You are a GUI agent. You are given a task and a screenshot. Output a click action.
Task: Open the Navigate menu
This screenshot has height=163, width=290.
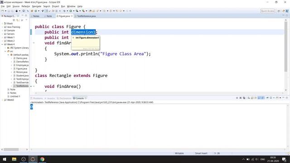(36, 6)
